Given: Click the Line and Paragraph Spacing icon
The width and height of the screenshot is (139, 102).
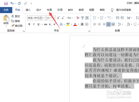Looking at the screenshot, I should tap(119, 24).
